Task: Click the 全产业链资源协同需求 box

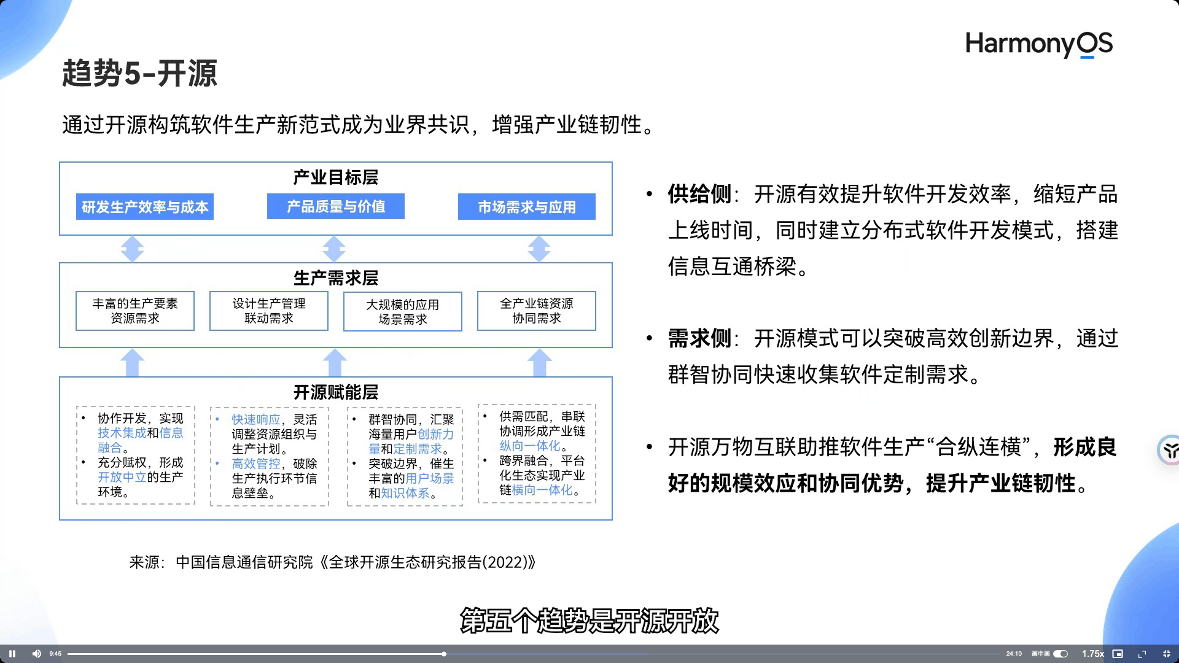Action: pos(537,311)
